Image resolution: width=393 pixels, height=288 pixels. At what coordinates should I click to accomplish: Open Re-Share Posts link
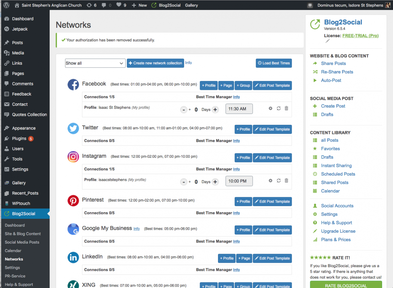(337, 72)
